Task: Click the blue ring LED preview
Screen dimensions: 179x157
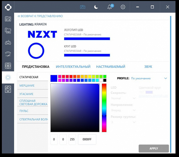Action: tap(36, 51)
